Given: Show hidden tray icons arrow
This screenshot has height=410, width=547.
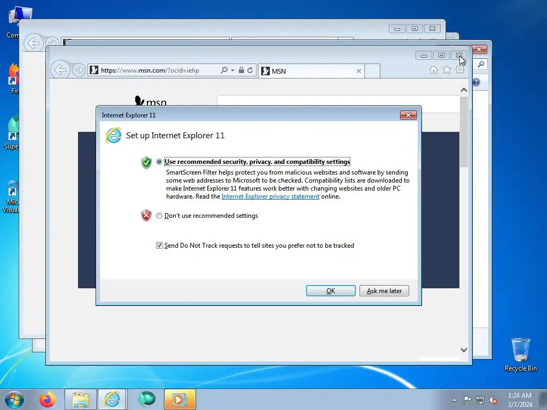Looking at the screenshot, I should pos(454,400).
